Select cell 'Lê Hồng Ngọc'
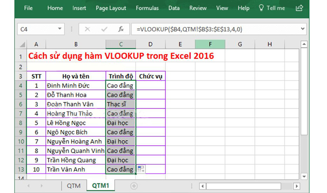The image size is (327, 193). (x=76, y=123)
